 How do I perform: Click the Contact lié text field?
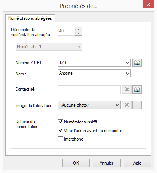(89, 90)
